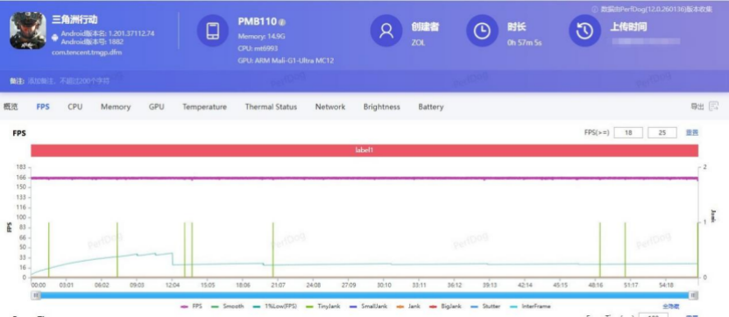The width and height of the screenshot is (729, 317).
Task: Click the hide-all link beside legend
Action: [671, 306]
